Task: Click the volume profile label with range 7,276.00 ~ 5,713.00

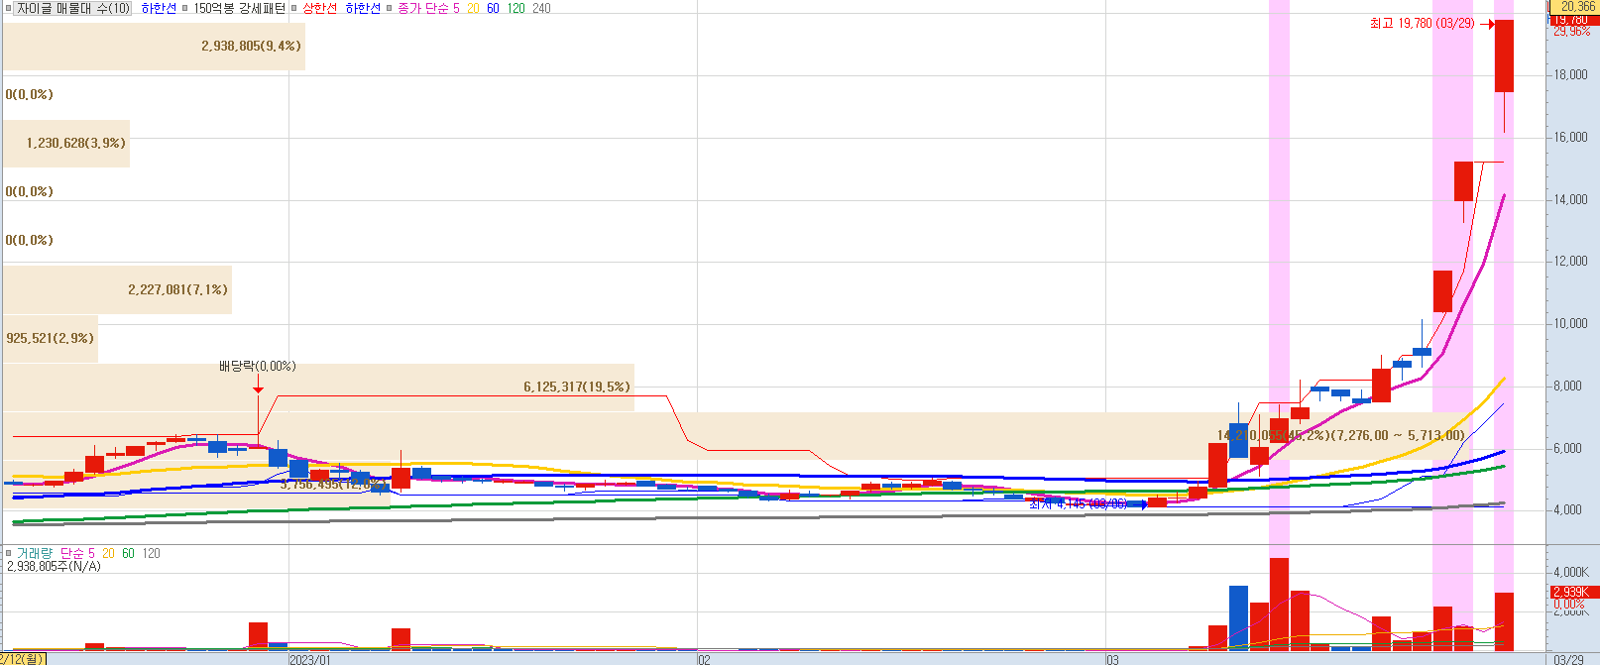Action: click(1340, 435)
